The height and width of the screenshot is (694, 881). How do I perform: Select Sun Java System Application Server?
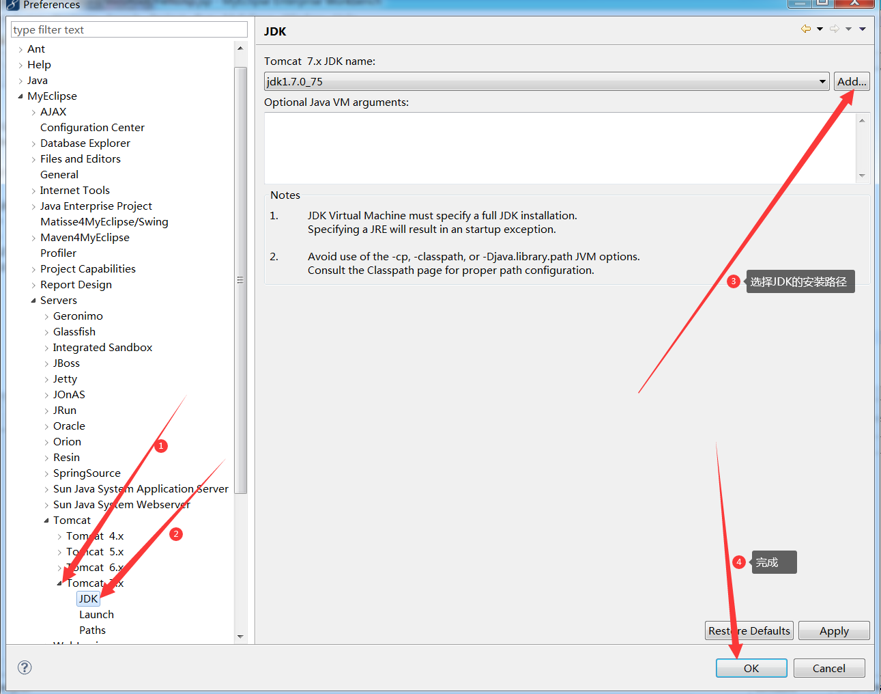(141, 488)
